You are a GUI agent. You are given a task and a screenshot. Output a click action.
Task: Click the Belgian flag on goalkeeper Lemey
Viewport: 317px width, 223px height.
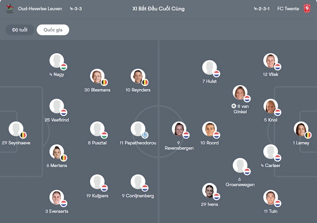click(x=308, y=135)
